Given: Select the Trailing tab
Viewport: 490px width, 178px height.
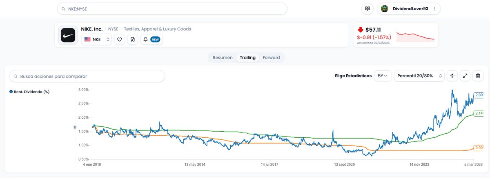Looking at the screenshot, I should click(x=247, y=58).
